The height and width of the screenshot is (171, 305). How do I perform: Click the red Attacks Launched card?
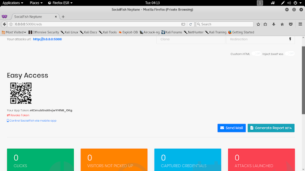262,160
